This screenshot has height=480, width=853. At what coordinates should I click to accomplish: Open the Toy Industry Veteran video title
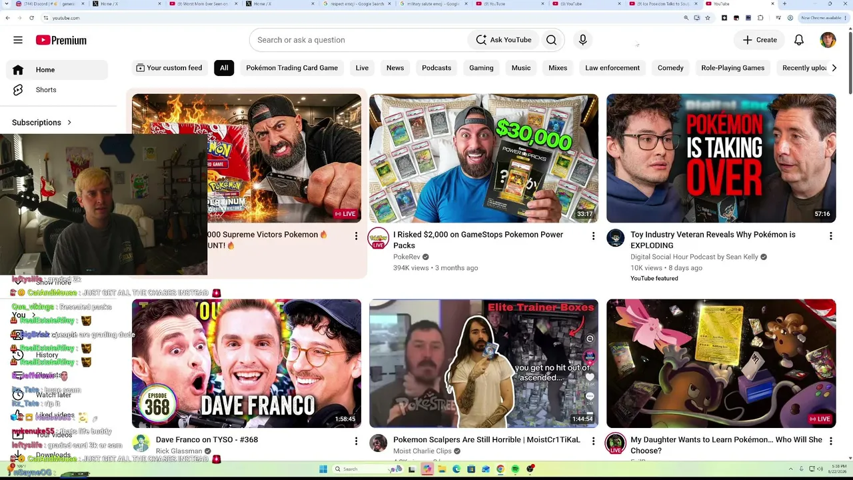pos(713,240)
